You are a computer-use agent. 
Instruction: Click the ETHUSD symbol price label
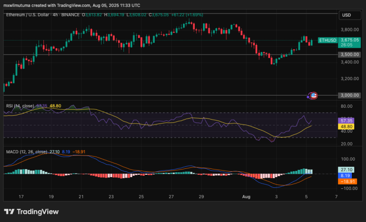coord(327,40)
